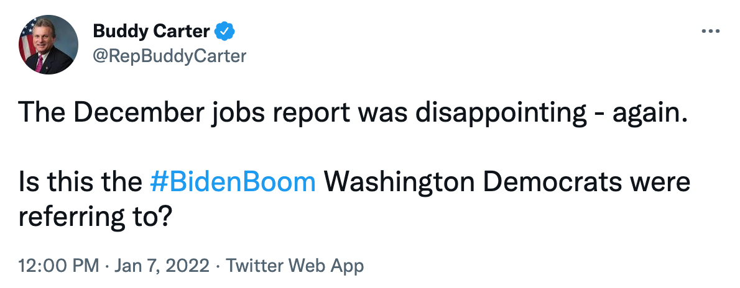The width and height of the screenshot is (740, 288).
Task: Visit the @RepBuddyCarter handle
Action: pos(169,56)
